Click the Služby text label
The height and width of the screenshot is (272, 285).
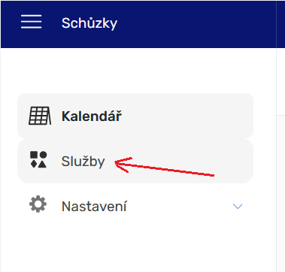(83, 162)
